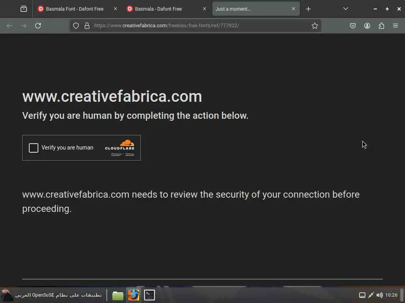Screen dimensions: 405x303
Task: Bookmark this page with star icon
Action: (x=314, y=26)
